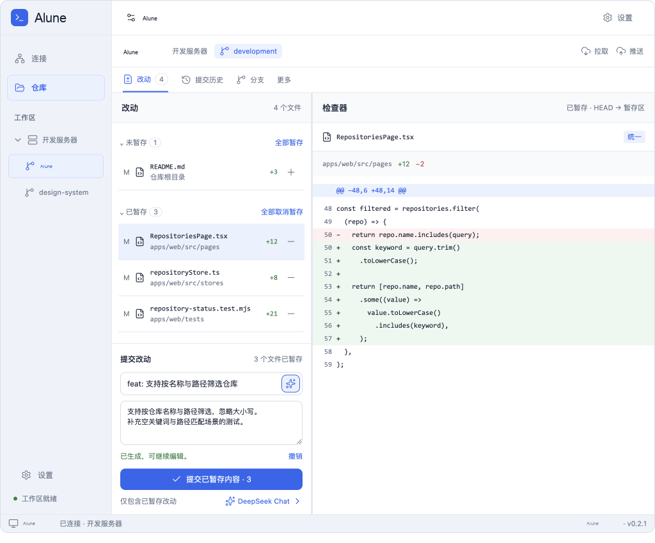
Task: Click 全部取消暂存 to unstage all
Action: (x=282, y=212)
